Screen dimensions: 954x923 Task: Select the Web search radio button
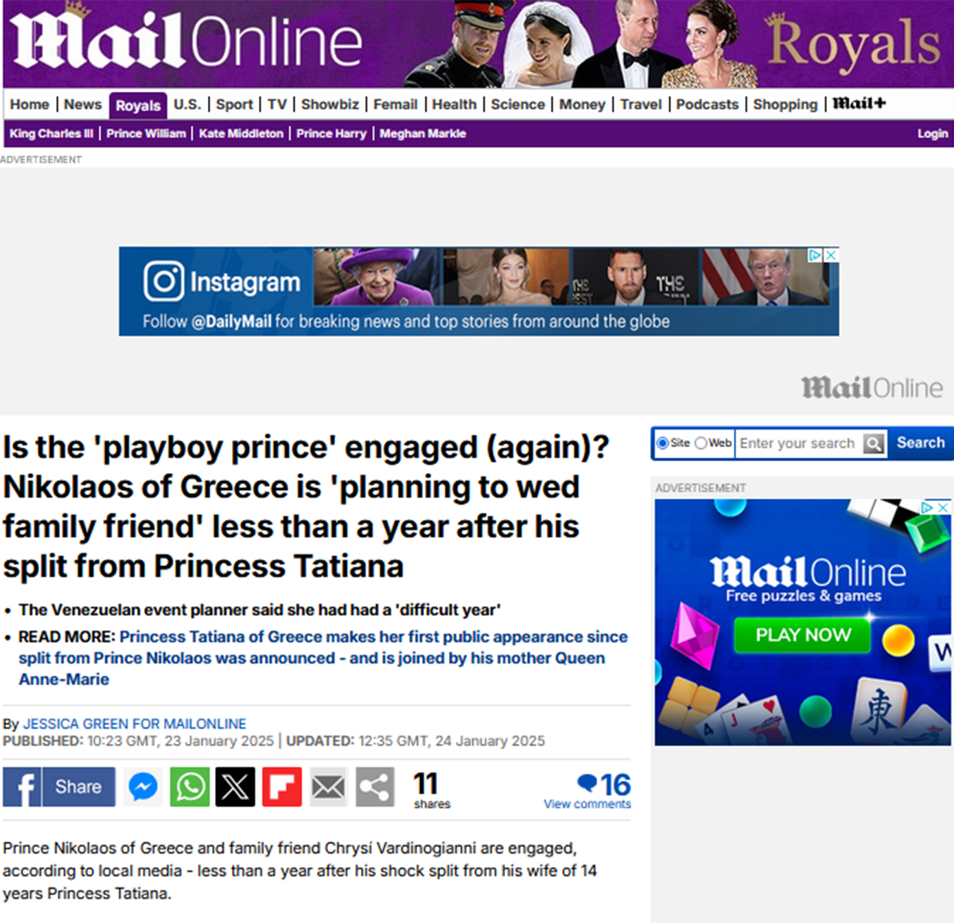(x=701, y=443)
